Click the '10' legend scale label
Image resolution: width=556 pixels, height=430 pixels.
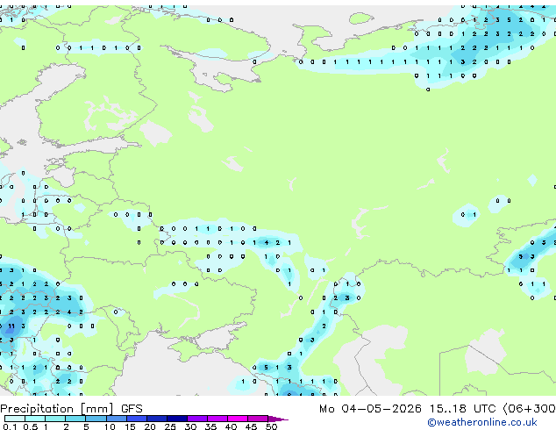click(x=110, y=426)
